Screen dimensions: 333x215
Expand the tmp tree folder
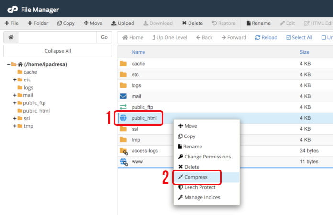15,126
